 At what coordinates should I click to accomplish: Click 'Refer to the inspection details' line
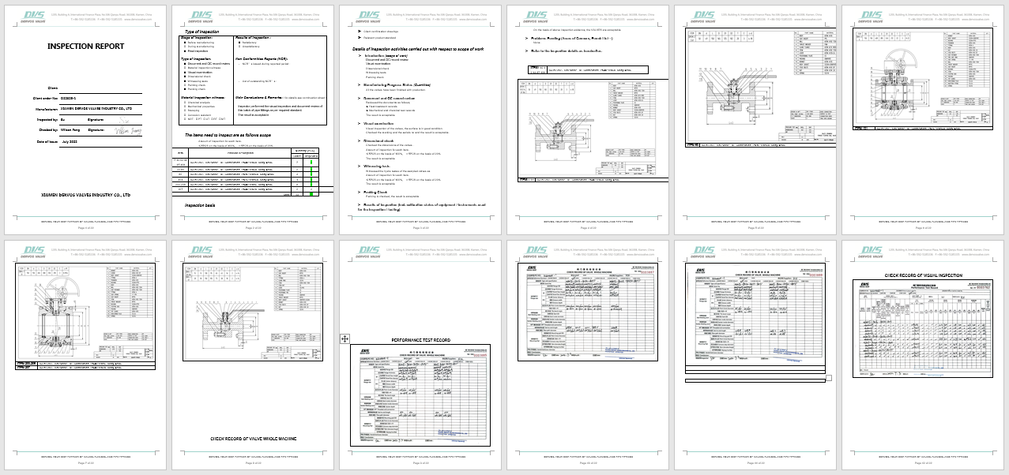[x=567, y=50]
